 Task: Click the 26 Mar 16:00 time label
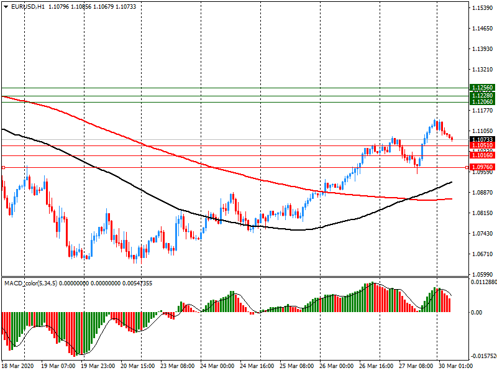[376, 366]
